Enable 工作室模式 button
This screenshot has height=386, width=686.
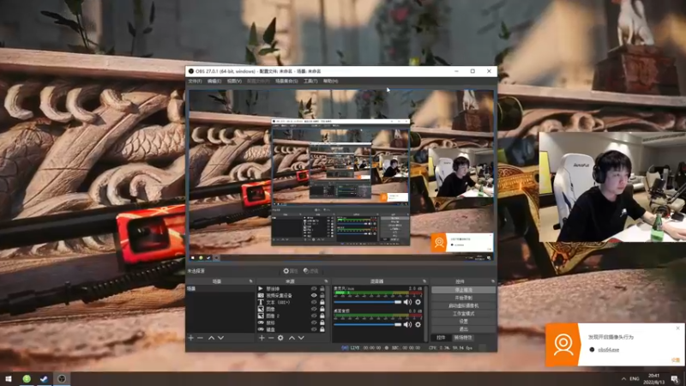[x=463, y=314]
